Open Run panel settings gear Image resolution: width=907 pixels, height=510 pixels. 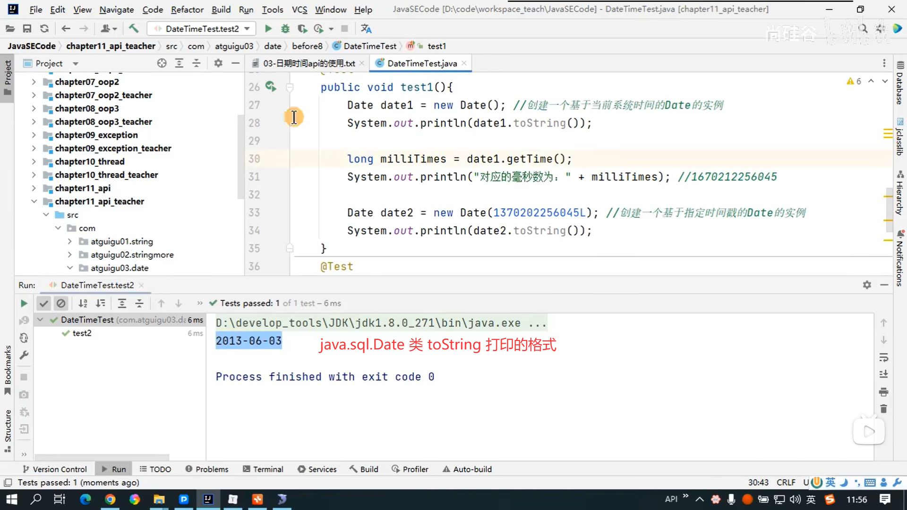point(867,285)
